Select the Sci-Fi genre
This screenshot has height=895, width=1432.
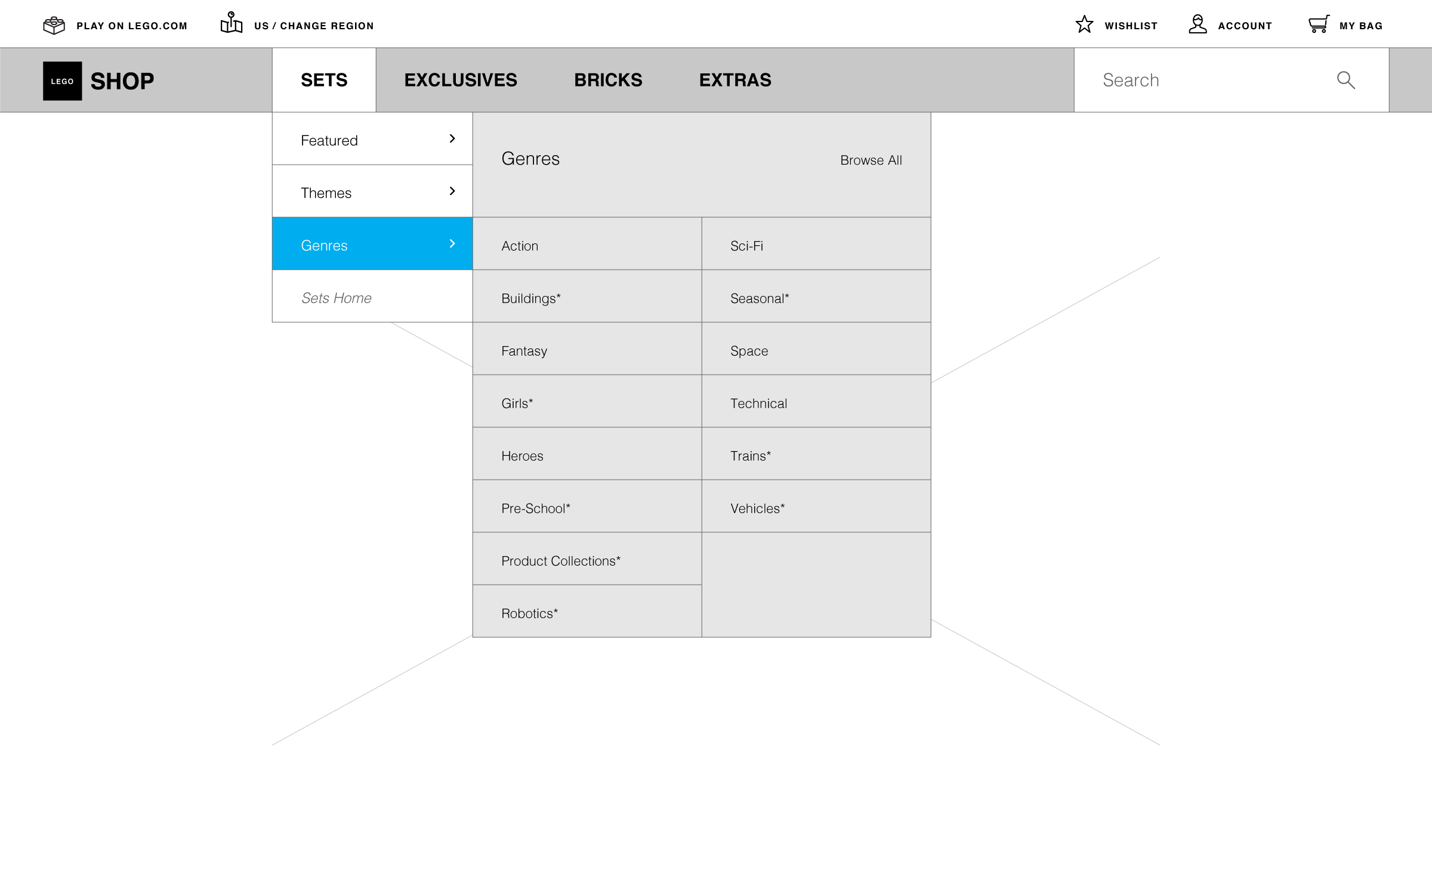(746, 246)
